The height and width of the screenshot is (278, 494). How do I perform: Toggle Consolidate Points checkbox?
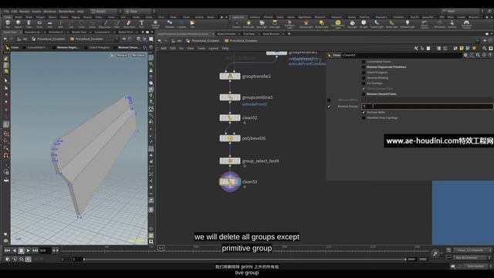[364, 62]
